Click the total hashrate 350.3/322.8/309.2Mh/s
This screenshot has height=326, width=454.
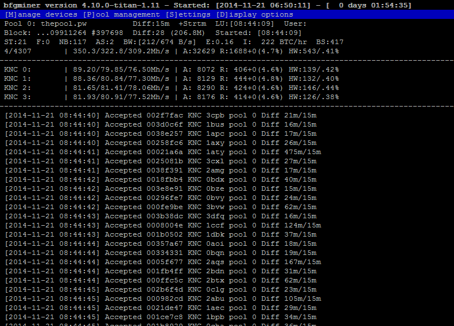click(x=121, y=51)
